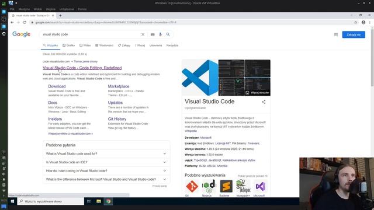Share the Visual Studio Code knowledge panel
Image resolution: width=374 pixels, height=210 pixels.
[264, 102]
